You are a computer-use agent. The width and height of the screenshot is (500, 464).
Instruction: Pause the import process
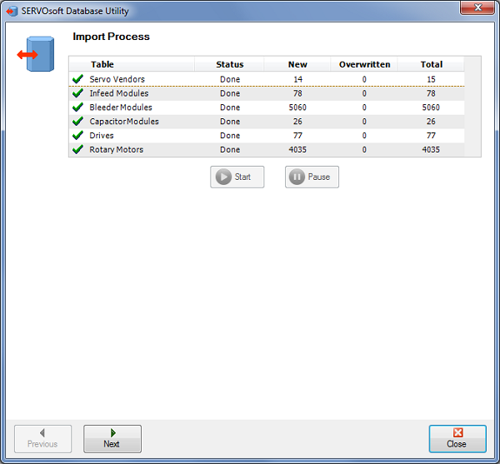312,177
